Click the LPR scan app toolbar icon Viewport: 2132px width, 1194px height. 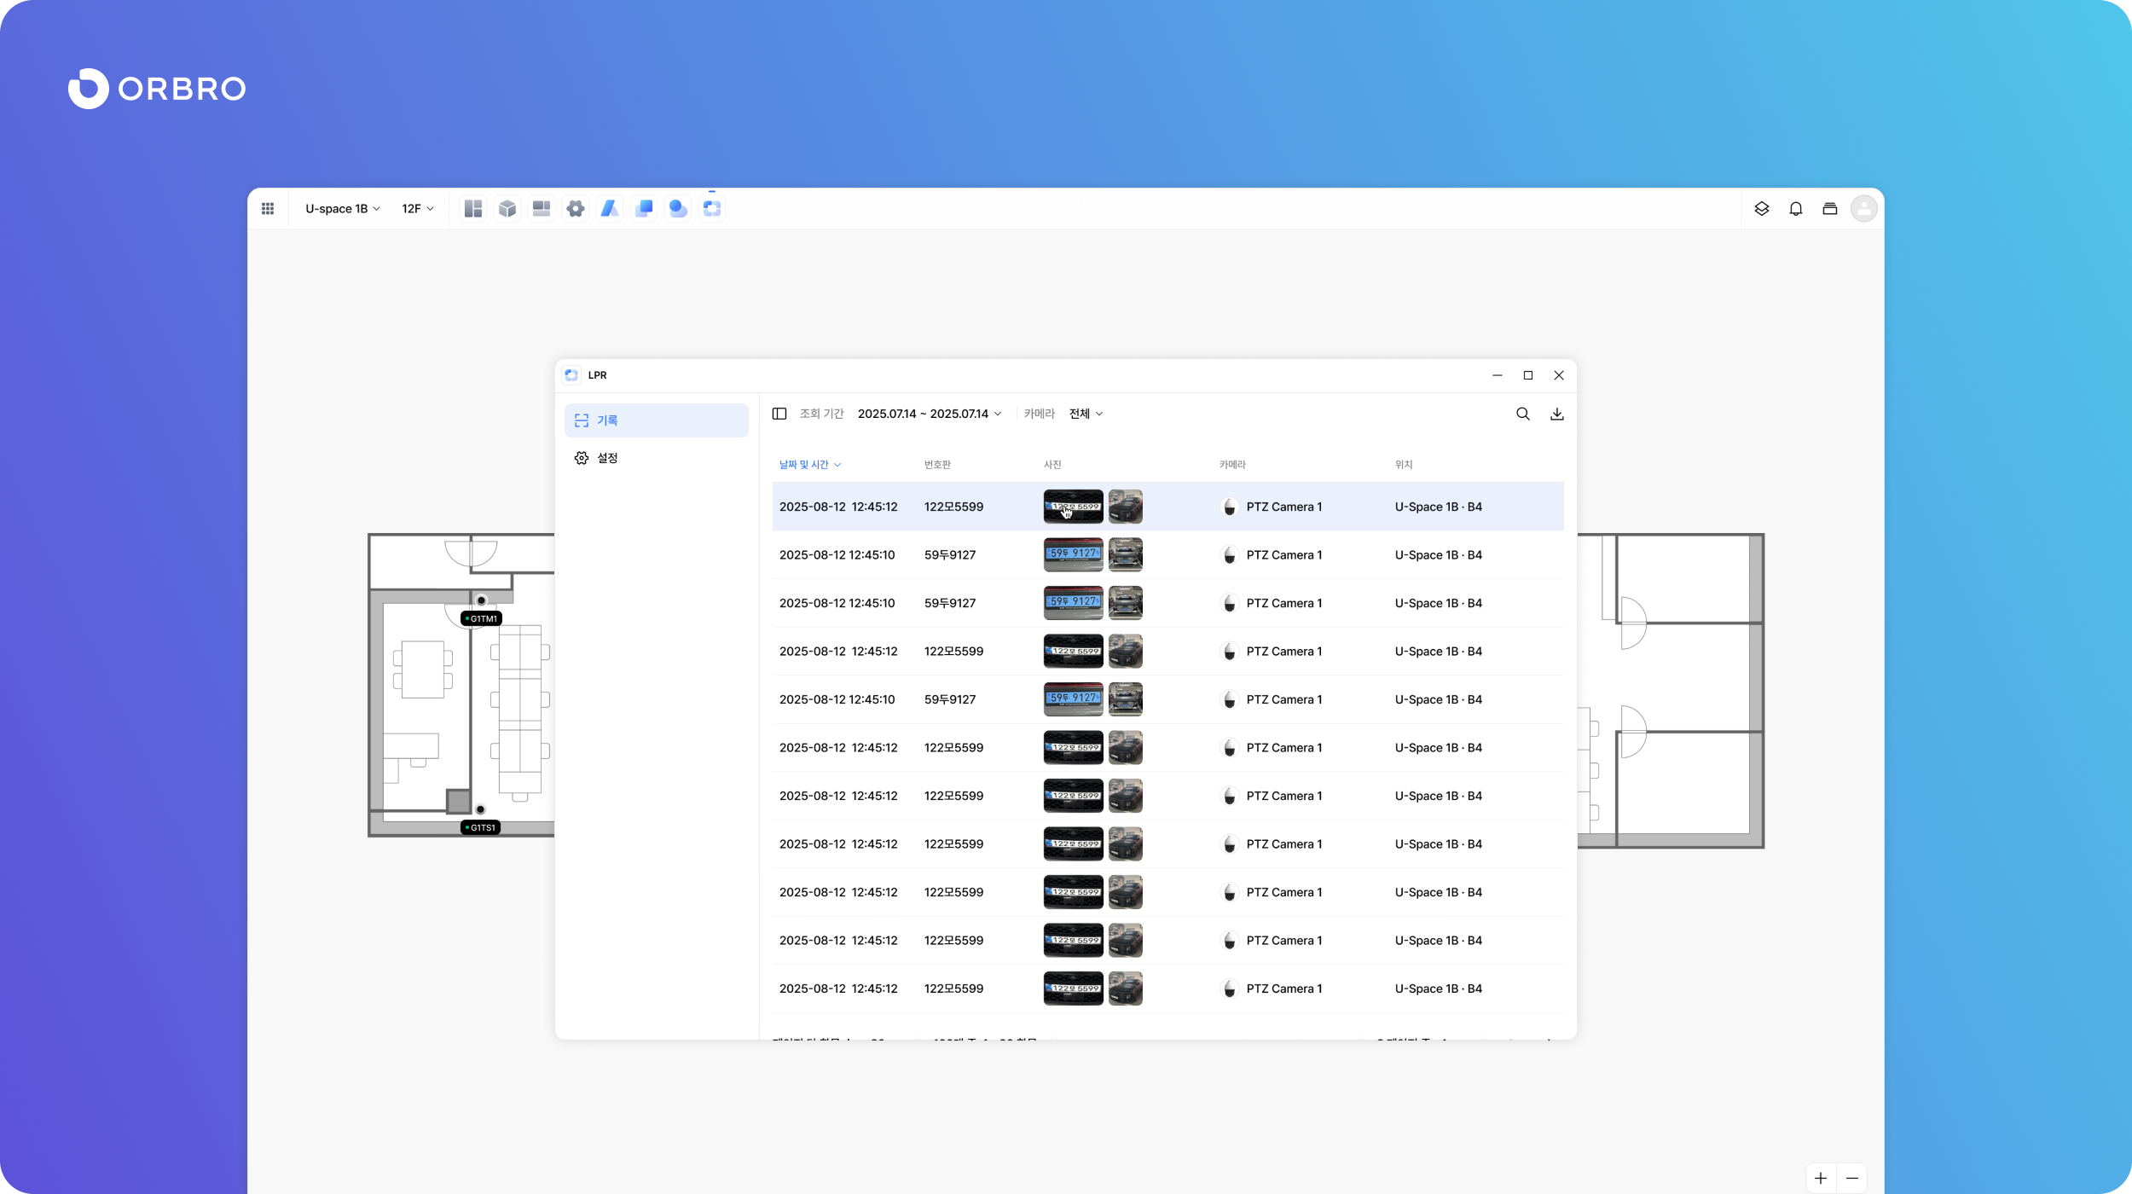tap(712, 209)
